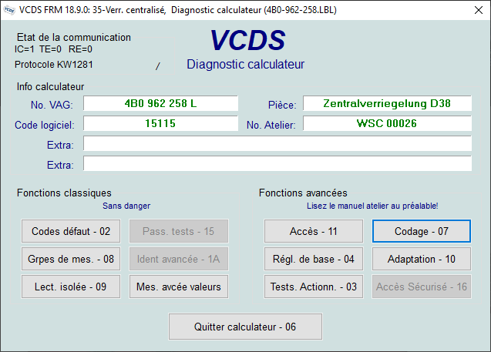Click the communication activity slash indicator
The height and width of the screenshot is (352, 491).
coord(158,66)
